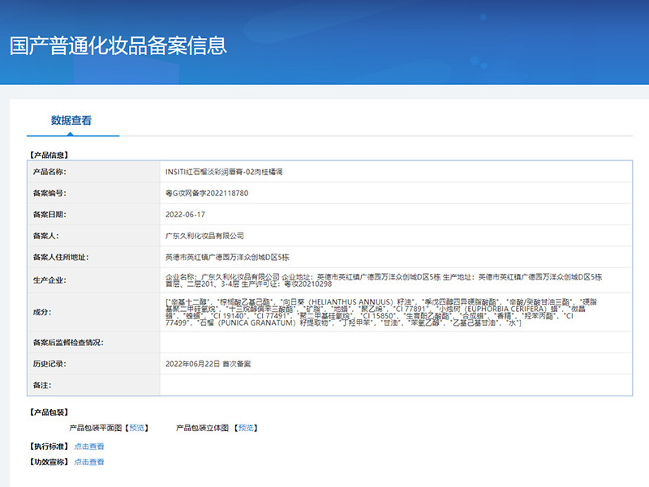Click the 【执行标准】 label

pos(49,446)
